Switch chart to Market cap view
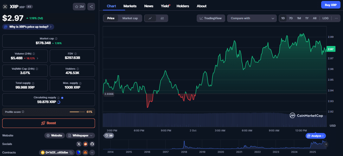Screen dimensions: 343x156 130,18
